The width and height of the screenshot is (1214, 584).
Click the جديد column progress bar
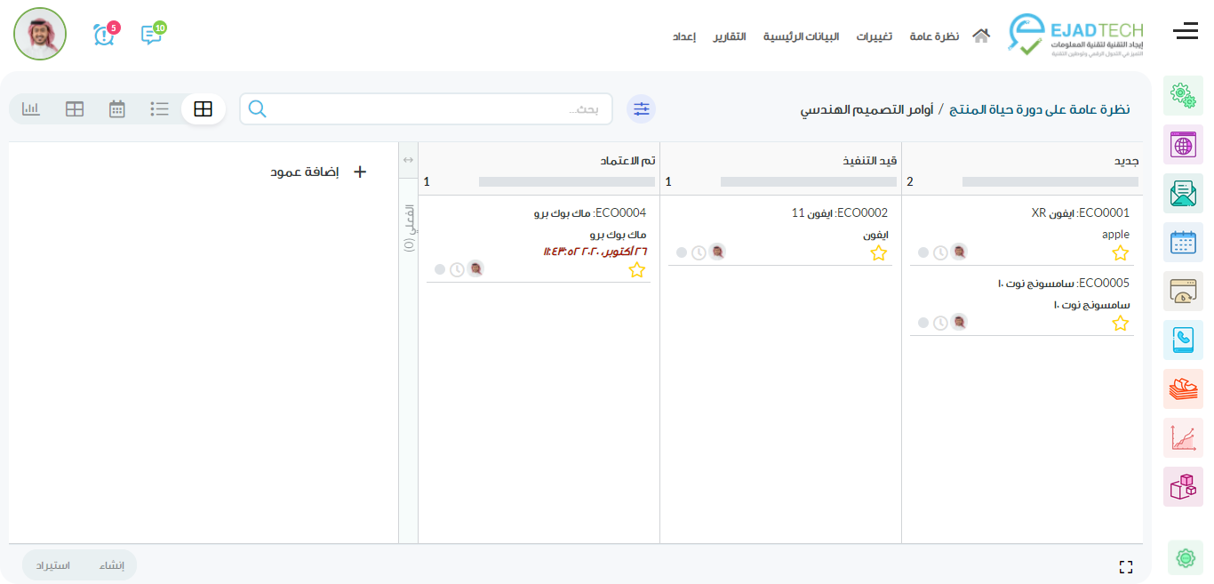1050,182
